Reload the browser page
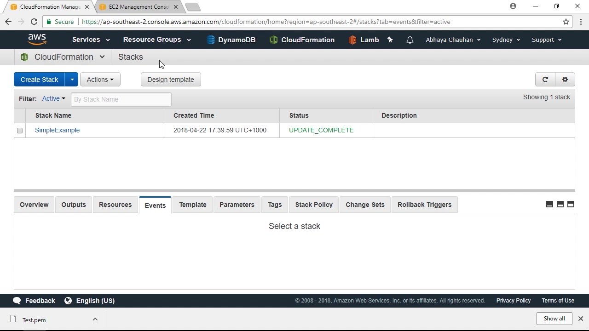 34,22
